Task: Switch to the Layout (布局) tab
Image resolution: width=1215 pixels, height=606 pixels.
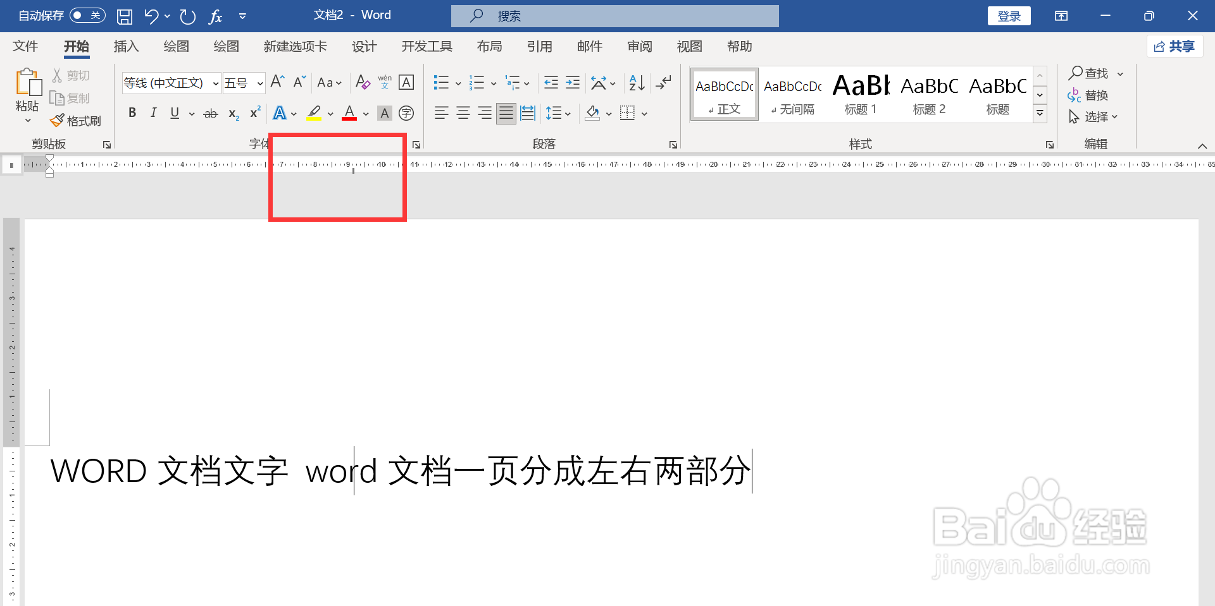Action: [x=490, y=46]
